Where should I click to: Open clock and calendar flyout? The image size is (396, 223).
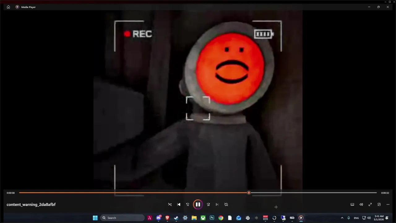coord(379,218)
